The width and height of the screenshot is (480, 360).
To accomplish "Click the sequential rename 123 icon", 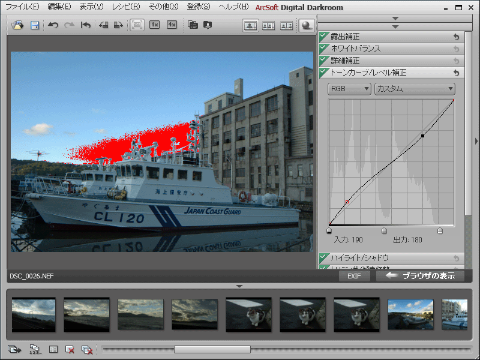I will [35, 349].
